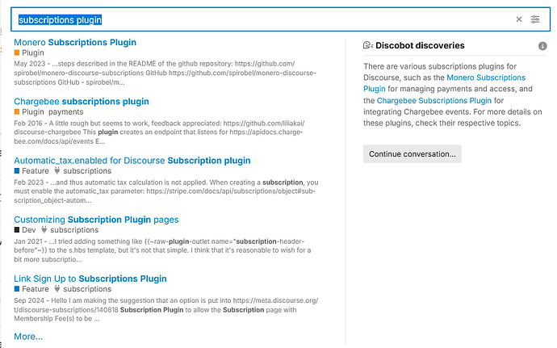This screenshot has width=557, height=348.
Task: Open advanced search filters icon
Action: tap(535, 19)
